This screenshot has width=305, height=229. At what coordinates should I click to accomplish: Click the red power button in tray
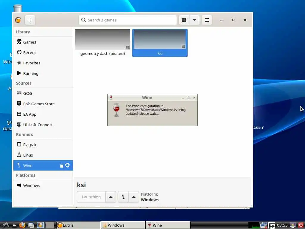pyautogui.click(x=301, y=225)
